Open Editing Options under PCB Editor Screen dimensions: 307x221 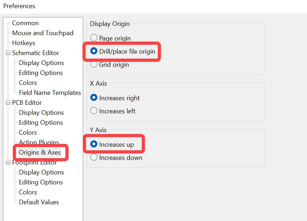pos(41,123)
